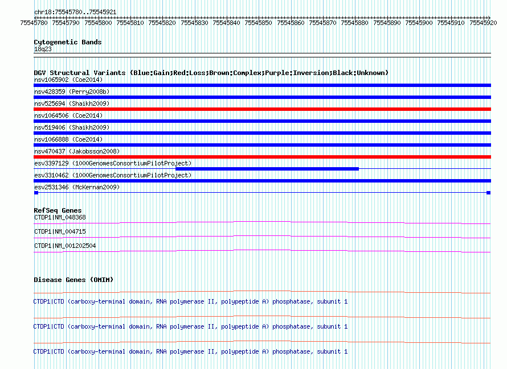This screenshot has width=507, height=369.
Task: Open second CTDP1|CTD phosphatase OMIM entry
Action: pos(190,327)
